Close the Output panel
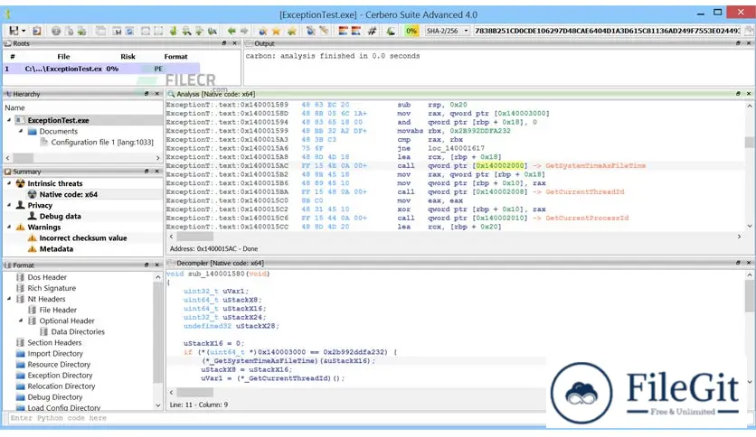 click(x=749, y=43)
